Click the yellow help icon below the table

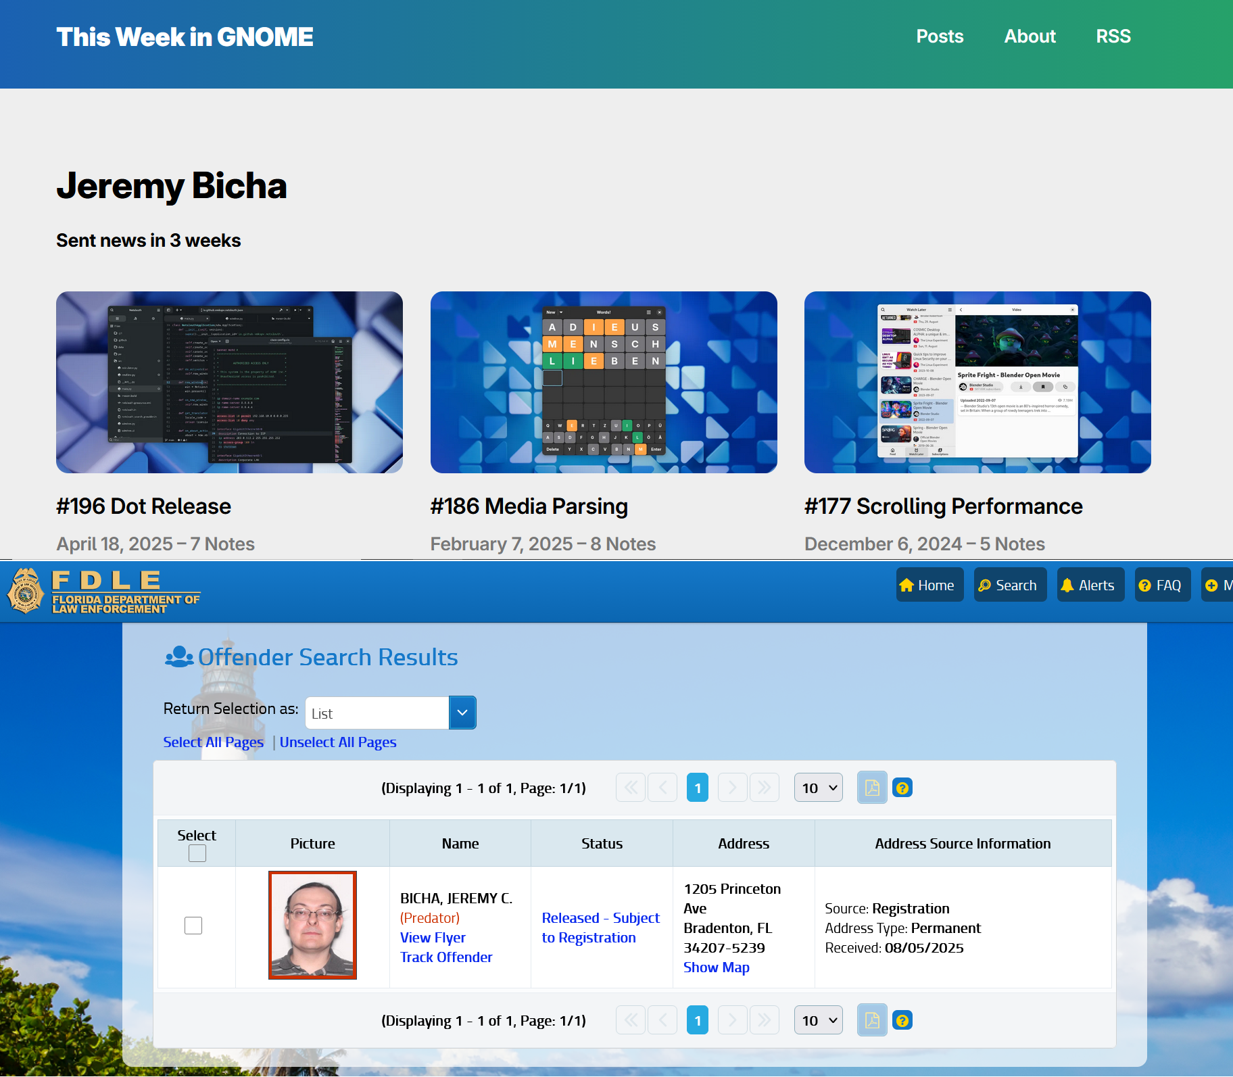tap(902, 1020)
